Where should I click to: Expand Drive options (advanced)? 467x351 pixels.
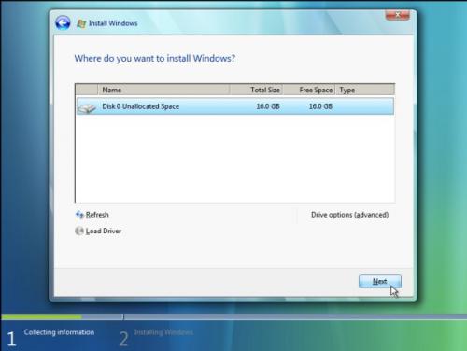click(349, 215)
